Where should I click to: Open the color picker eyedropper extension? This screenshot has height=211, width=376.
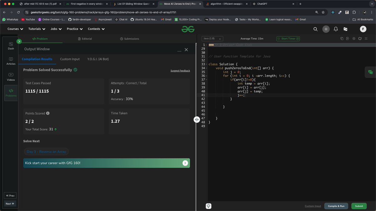(340, 12)
